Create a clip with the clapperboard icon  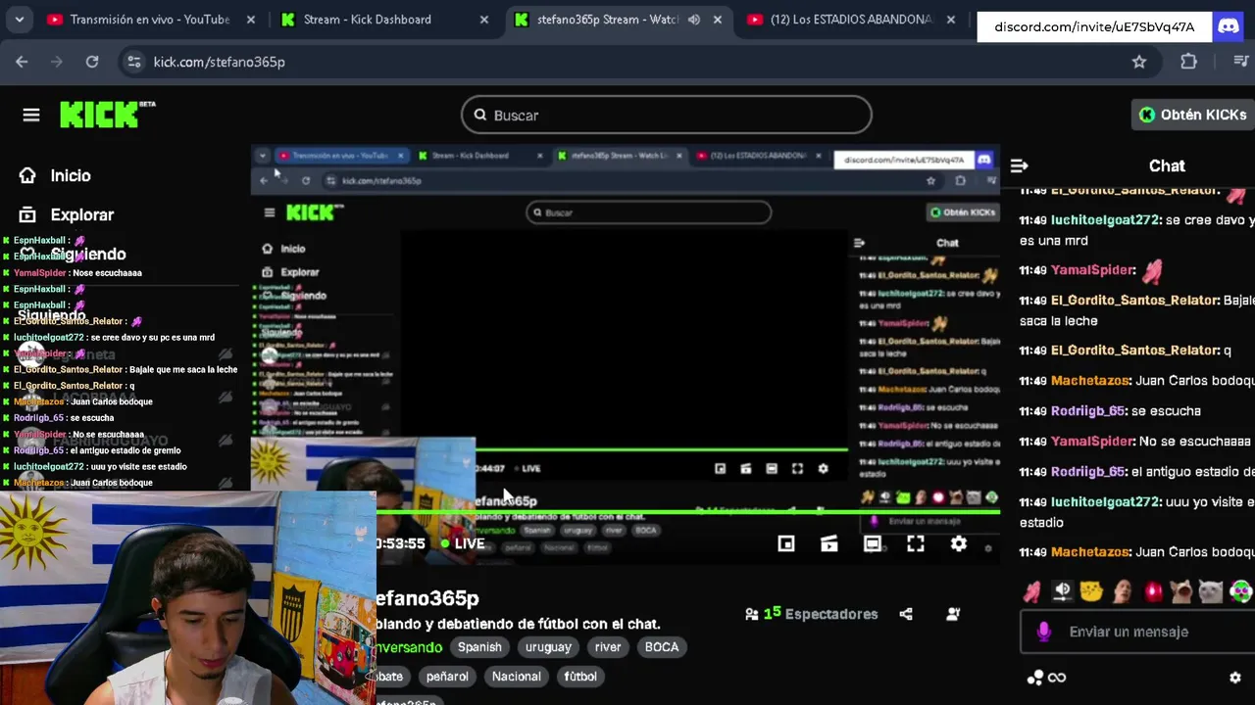[829, 543]
